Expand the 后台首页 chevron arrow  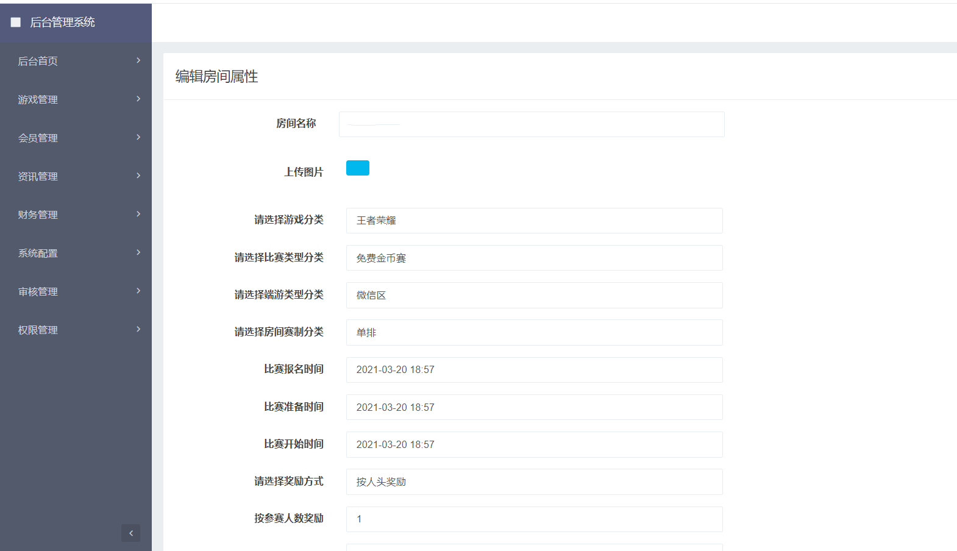pyautogui.click(x=138, y=60)
